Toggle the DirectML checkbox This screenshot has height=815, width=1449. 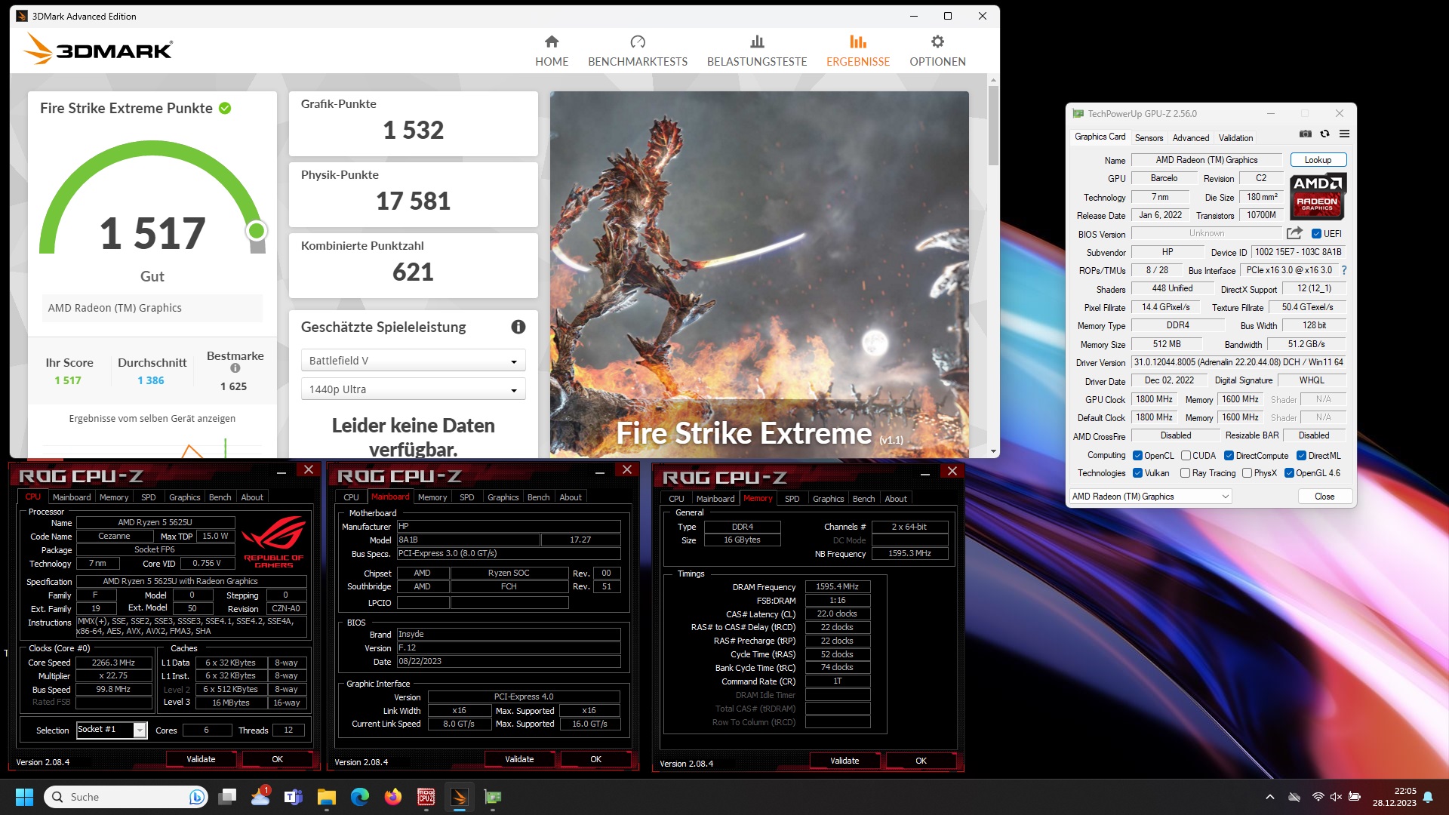(x=1301, y=456)
